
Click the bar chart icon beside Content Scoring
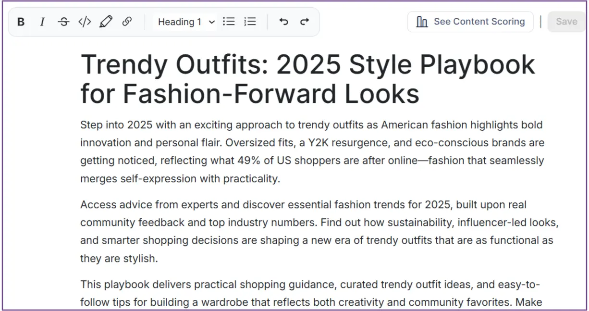coord(422,22)
